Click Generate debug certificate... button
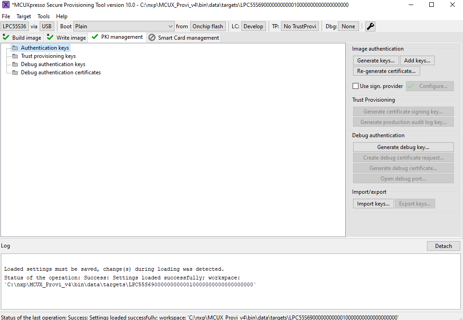The height and width of the screenshot is (320, 463). 403,168
